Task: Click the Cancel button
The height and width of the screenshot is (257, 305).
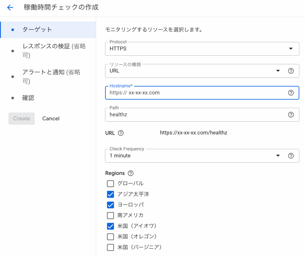Action: pos(51,119)
